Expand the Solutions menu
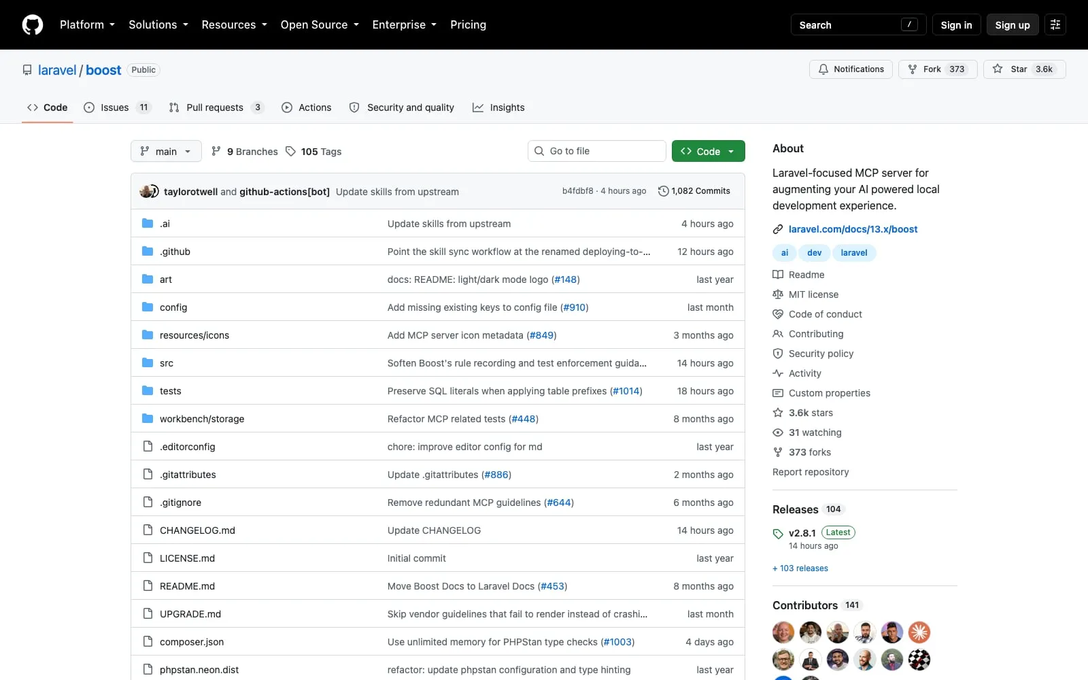Image resolution: width=1088 pixels, height=680 pixels. tap(158, 24)
